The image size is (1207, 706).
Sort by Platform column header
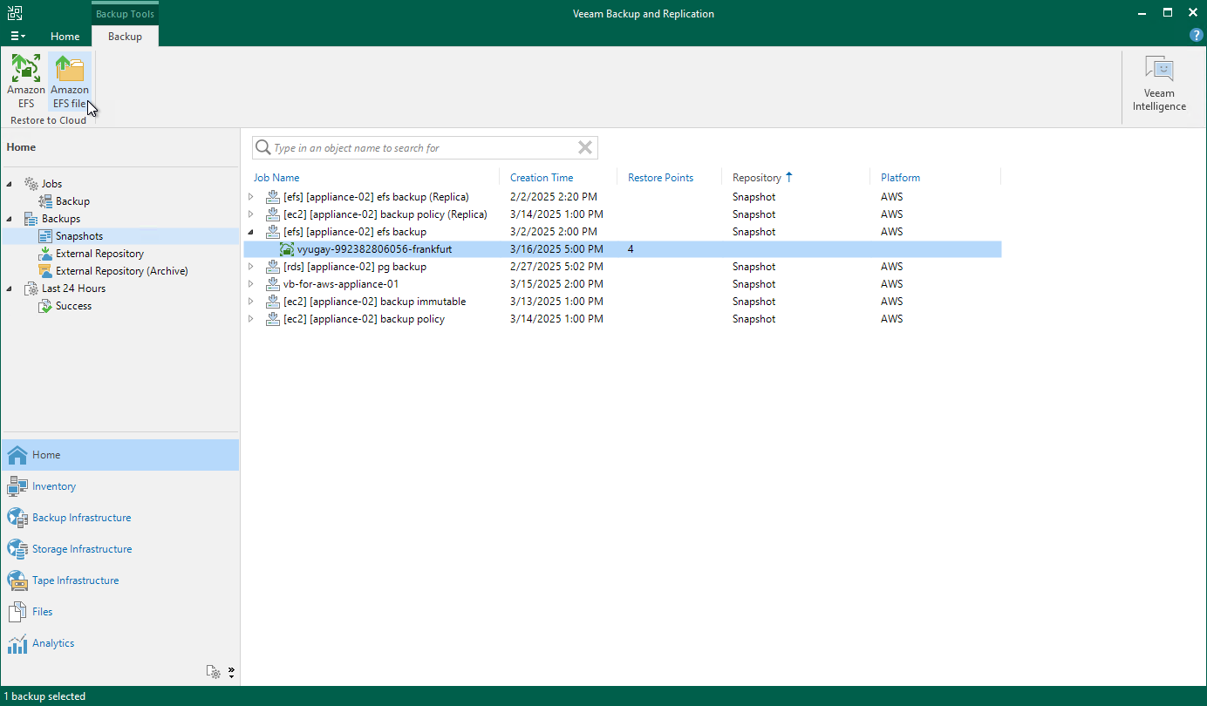(900, 178)
